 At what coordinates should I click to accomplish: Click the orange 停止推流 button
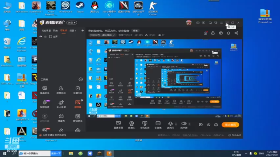coord(230,125)
